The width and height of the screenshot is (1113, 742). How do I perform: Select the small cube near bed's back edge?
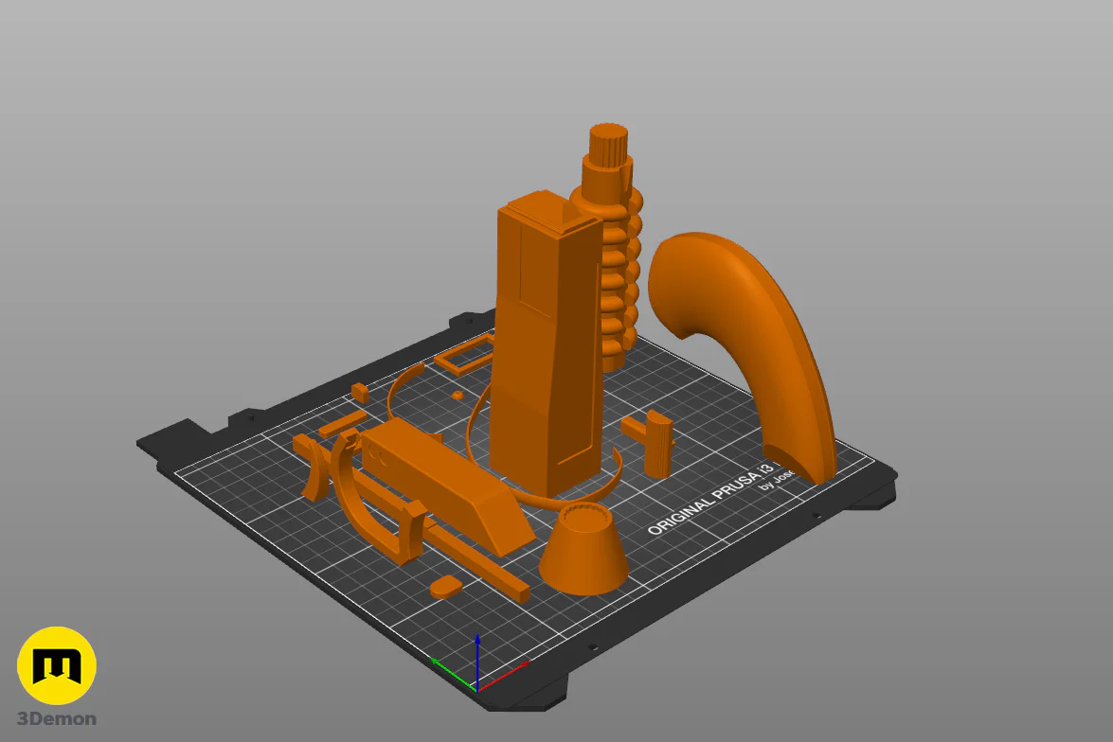pos(360,392)
